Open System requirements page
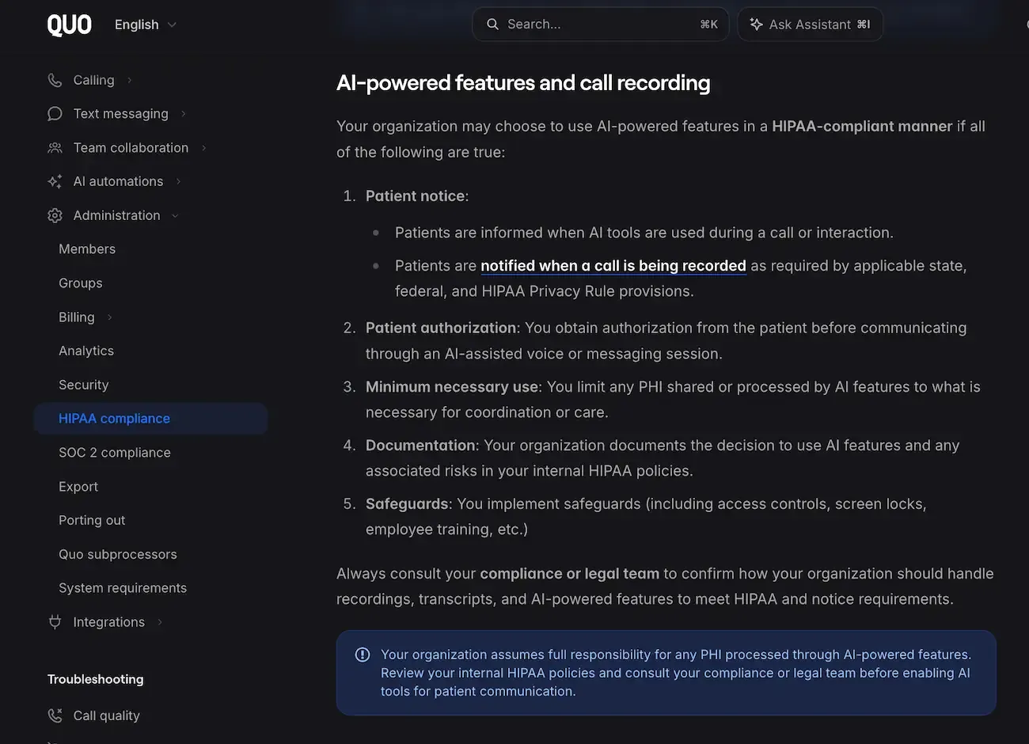 point(123,588)
